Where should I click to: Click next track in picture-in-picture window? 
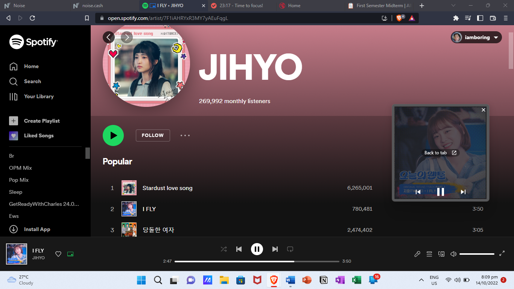click(x=463, y=192)
